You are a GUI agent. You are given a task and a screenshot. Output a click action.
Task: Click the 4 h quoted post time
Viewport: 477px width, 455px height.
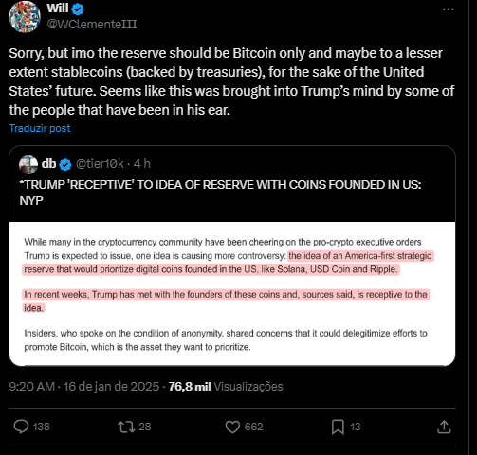[x=141, y=164]
